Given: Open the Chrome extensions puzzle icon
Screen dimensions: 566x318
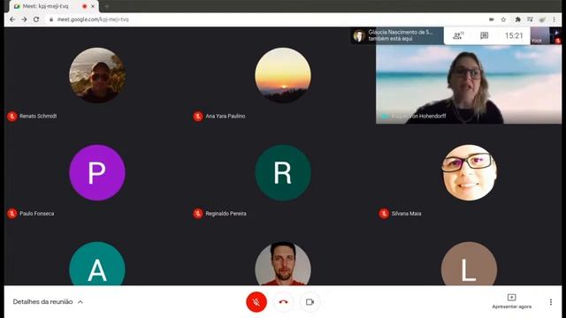Looking at the screenshot, I should coord(517,19).
